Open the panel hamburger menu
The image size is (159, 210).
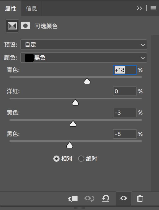[153, 8]
